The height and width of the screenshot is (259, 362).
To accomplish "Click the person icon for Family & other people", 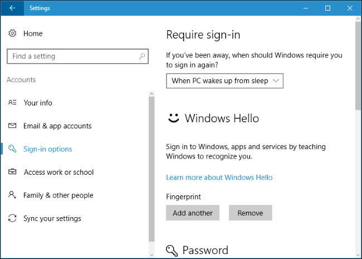I will pos(12,195).
